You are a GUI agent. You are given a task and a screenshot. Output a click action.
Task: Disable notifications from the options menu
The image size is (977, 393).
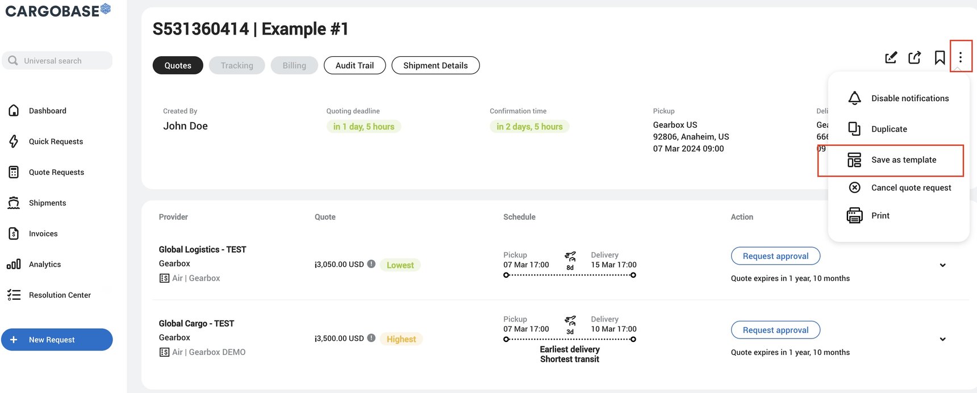point(909,98)
